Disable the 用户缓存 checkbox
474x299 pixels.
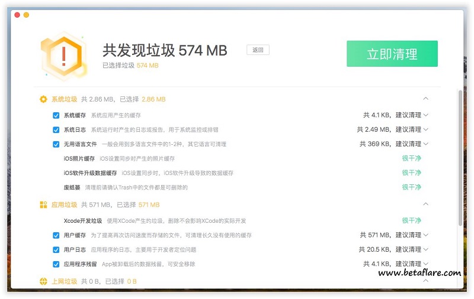pyautogui.click(x=56, y=235)
